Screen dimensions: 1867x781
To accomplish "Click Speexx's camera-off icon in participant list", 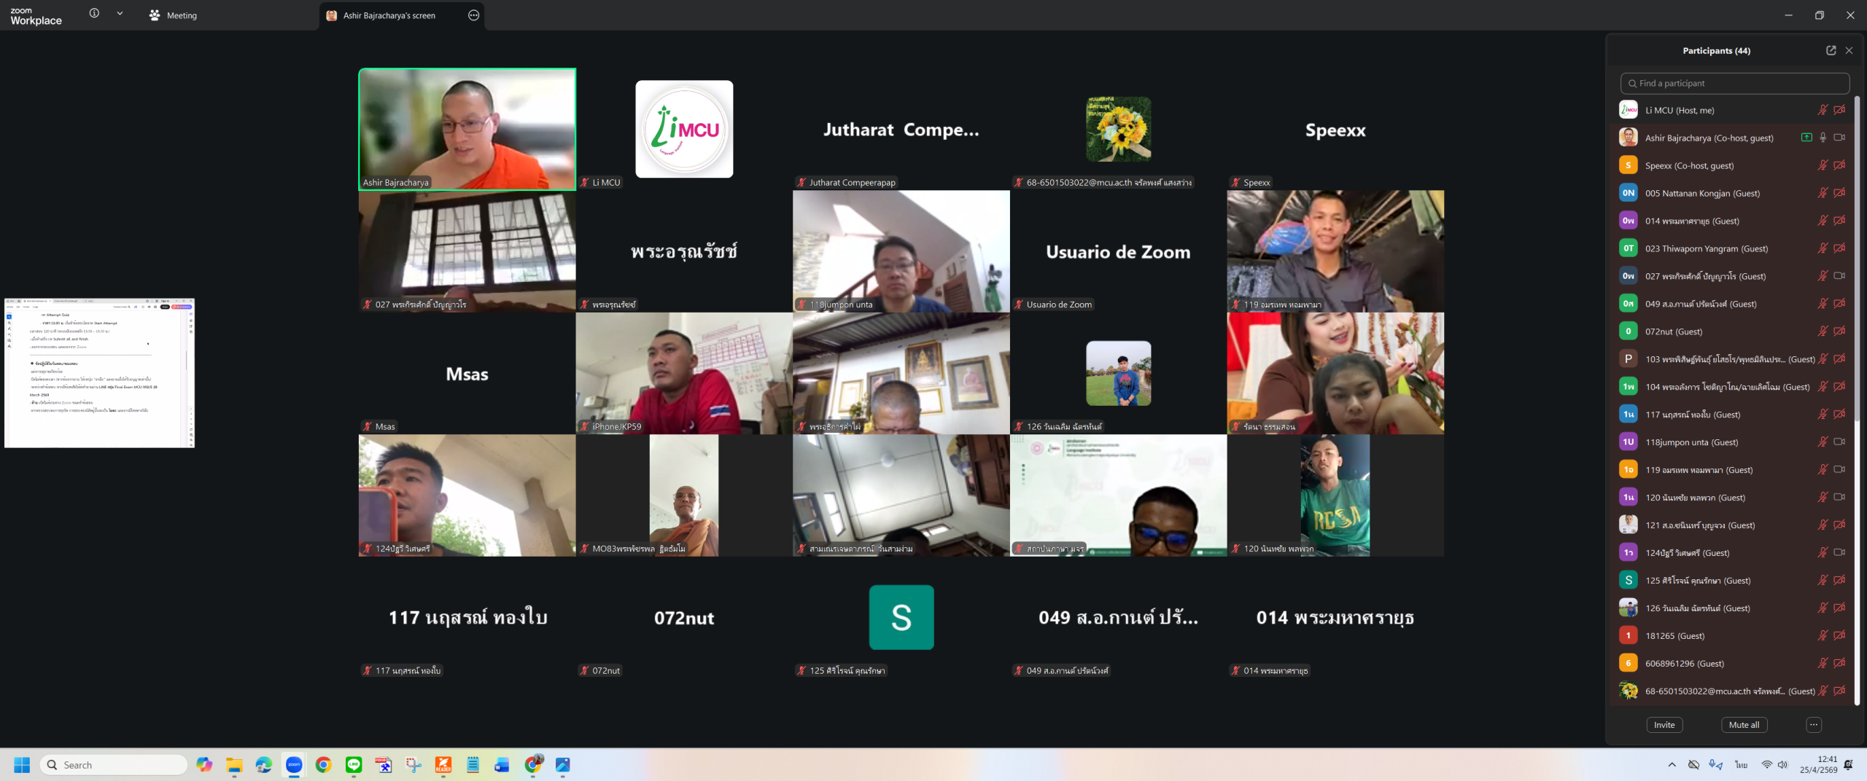I will click(1839, 165).
